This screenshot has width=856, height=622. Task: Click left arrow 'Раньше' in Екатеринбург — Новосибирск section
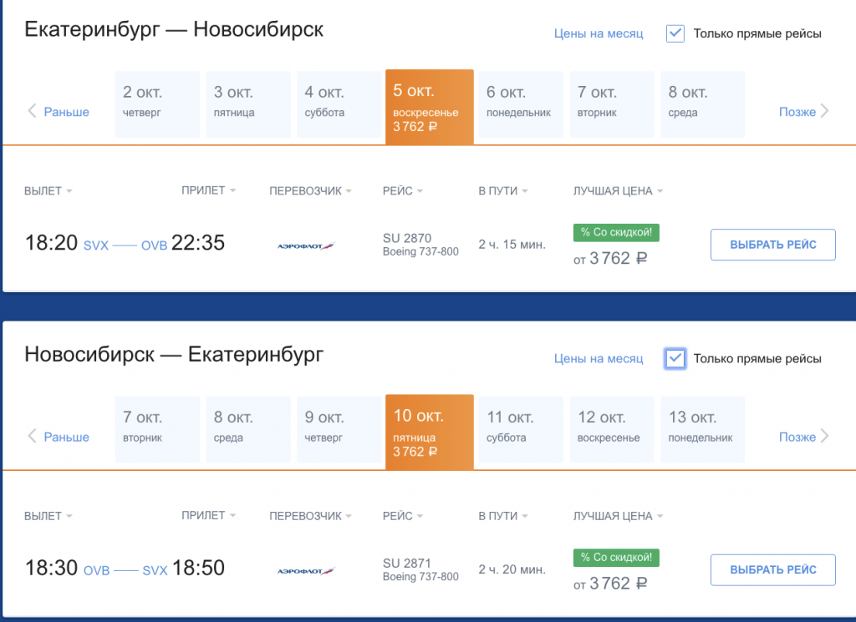tap(59, 112)
